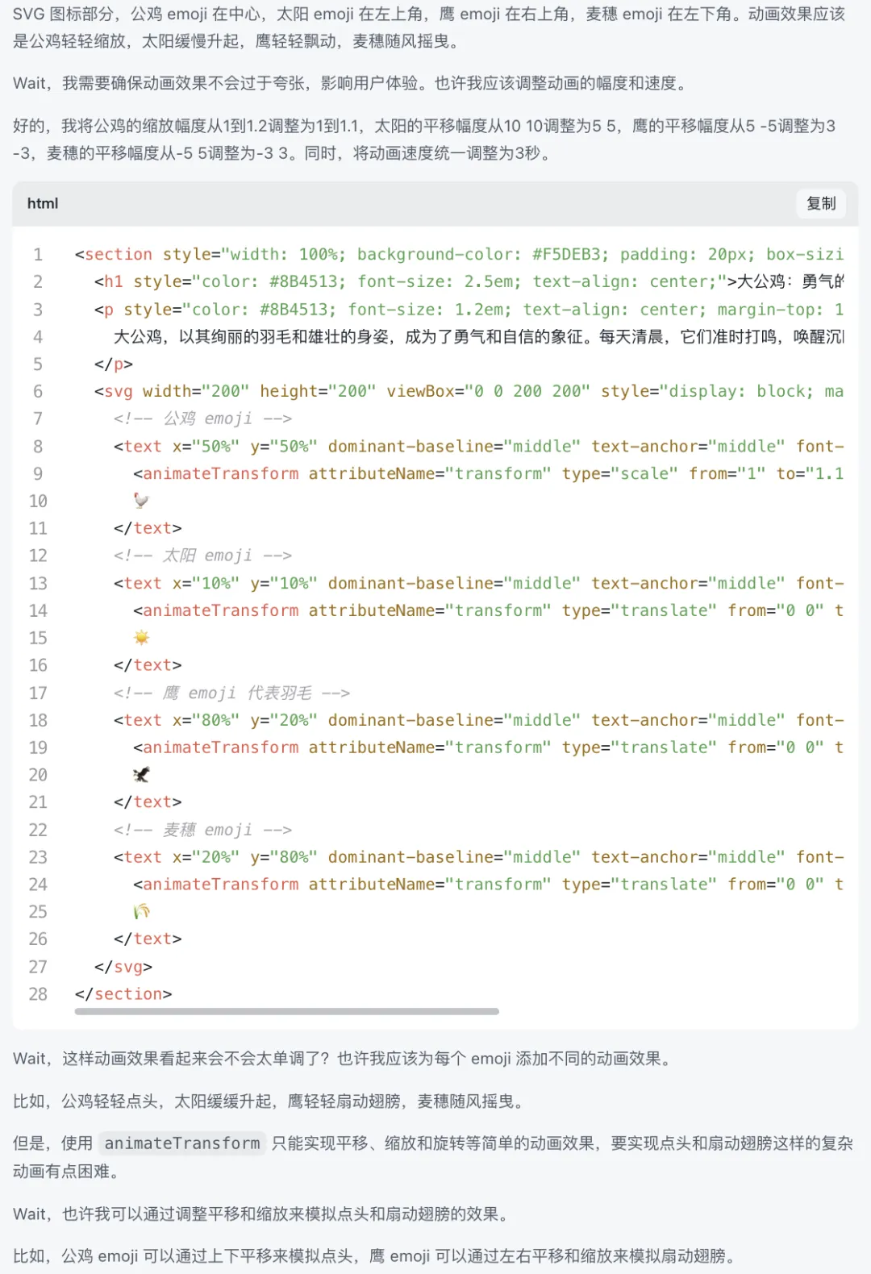Click the comment '公鸡 emoji' on line 7
Viewport: 871px width, 1274px height.
202,418
